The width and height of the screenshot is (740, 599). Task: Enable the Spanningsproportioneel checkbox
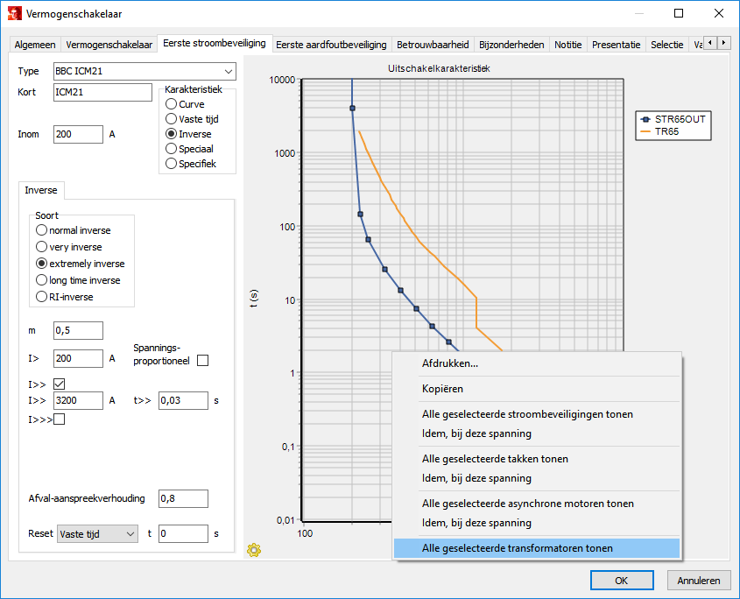(x=203, y=360)
